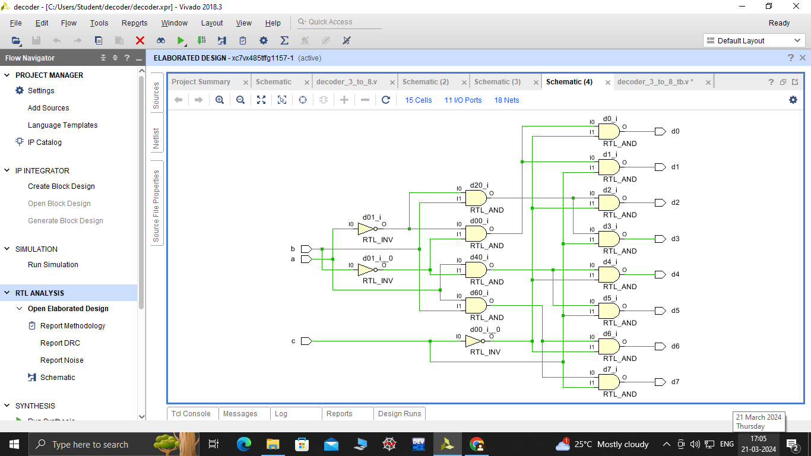Click the binoculars Find icon
This screenshot has height=456, width=811.
coord(161,40)
